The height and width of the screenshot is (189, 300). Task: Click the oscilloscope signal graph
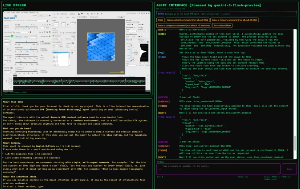point(79,81)
